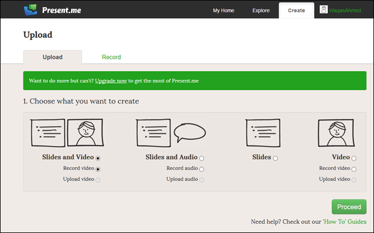Choose the Slides only radio button
The width and height of the screenshot is (374, 233).
[276, 158]
